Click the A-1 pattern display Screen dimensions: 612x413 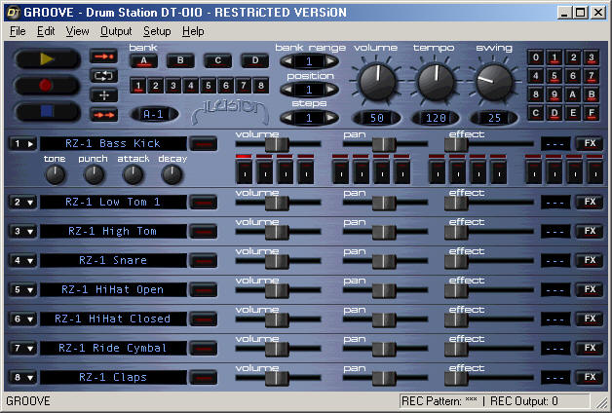tap(153, 114)
